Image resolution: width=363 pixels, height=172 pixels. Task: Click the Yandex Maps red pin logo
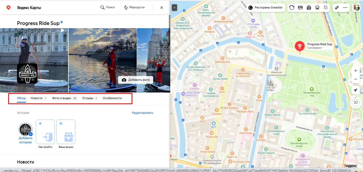pyautogui.click(x=9, y=8)
